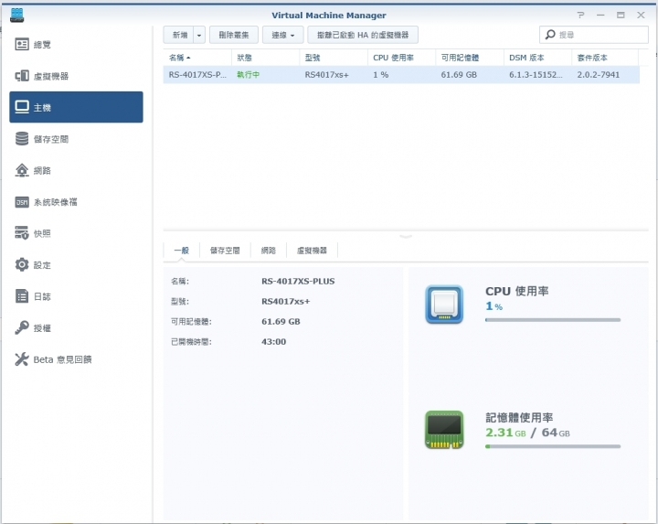Click the search magnifier icon
Viewport: 658px width, 524px height.
pos(550,35)
